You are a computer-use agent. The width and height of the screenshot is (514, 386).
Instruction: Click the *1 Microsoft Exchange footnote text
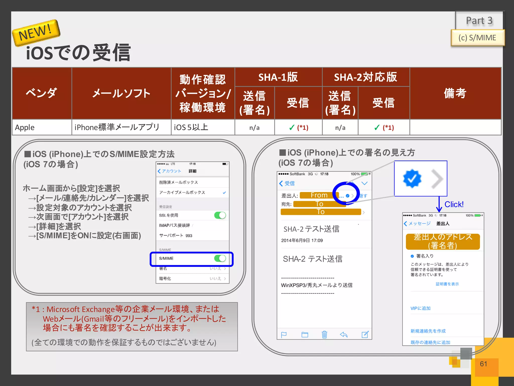click(x=129, y=318)
